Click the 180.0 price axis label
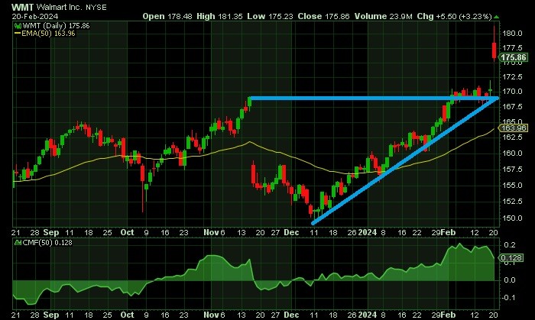 pos(512,34)
